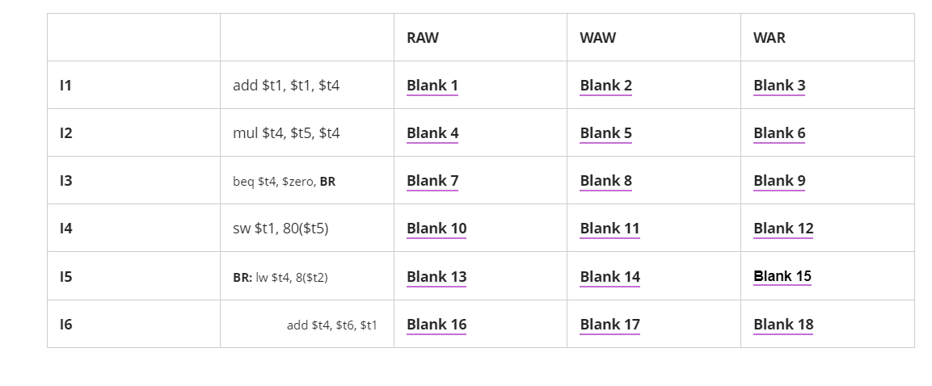Select Blank 7 in the beq row

pos(432,181)
